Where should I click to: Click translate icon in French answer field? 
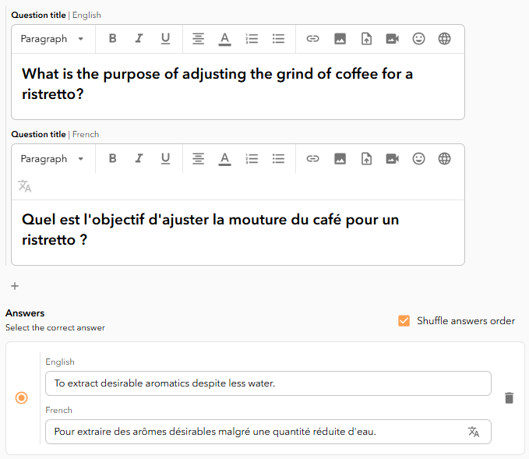coord(474,432)
